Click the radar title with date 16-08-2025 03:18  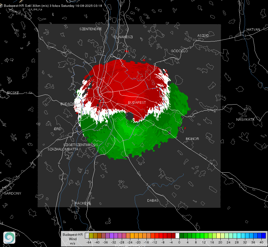[x=53, y=6]
